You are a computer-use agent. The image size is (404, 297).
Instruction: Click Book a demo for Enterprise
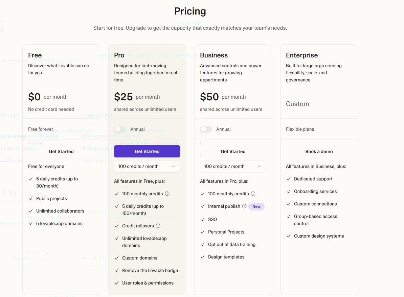coord(319,151)
